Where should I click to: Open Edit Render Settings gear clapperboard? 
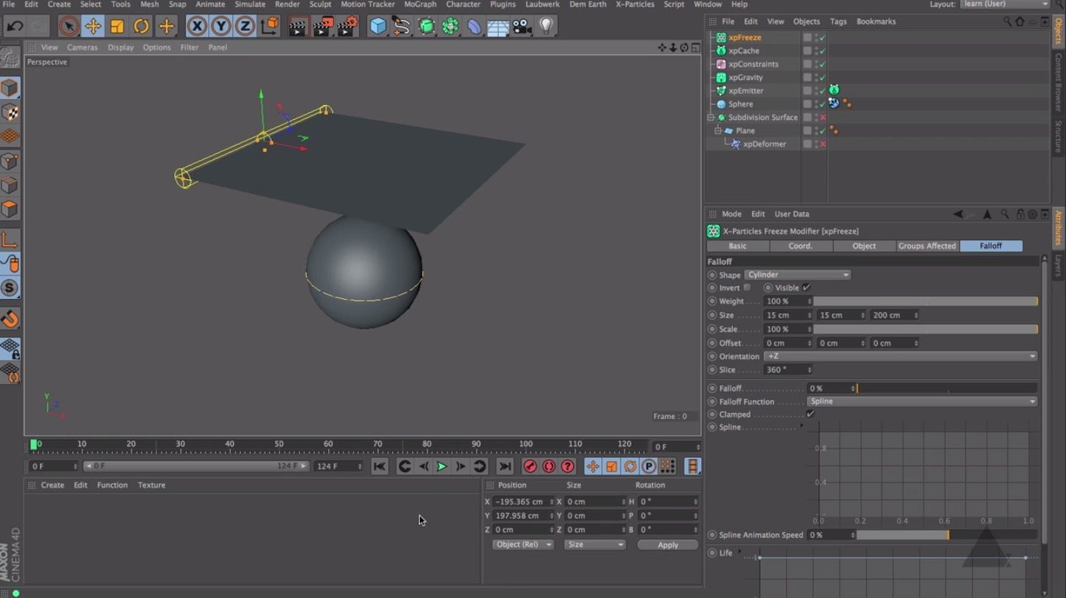pyautogui.click(x=348, y=27)
